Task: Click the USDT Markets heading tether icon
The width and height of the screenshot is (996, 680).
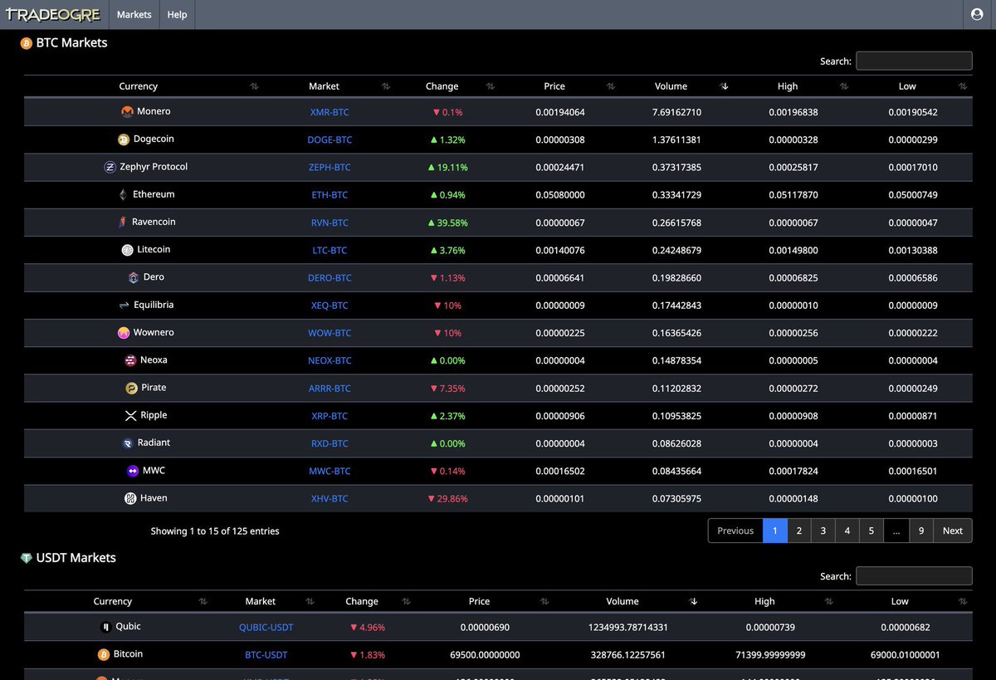Action: coord(27,558)
